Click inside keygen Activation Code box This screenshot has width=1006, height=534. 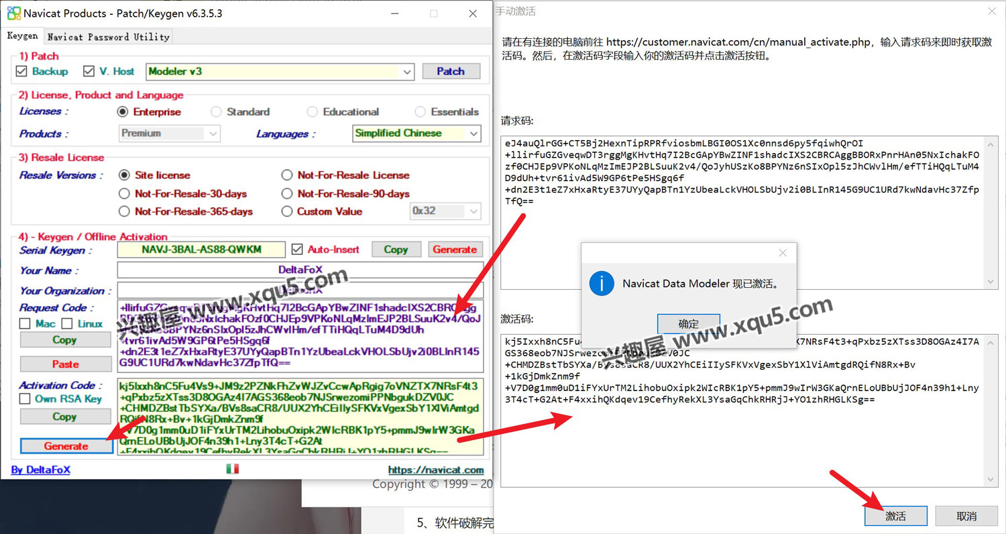[x=300, y=417]
